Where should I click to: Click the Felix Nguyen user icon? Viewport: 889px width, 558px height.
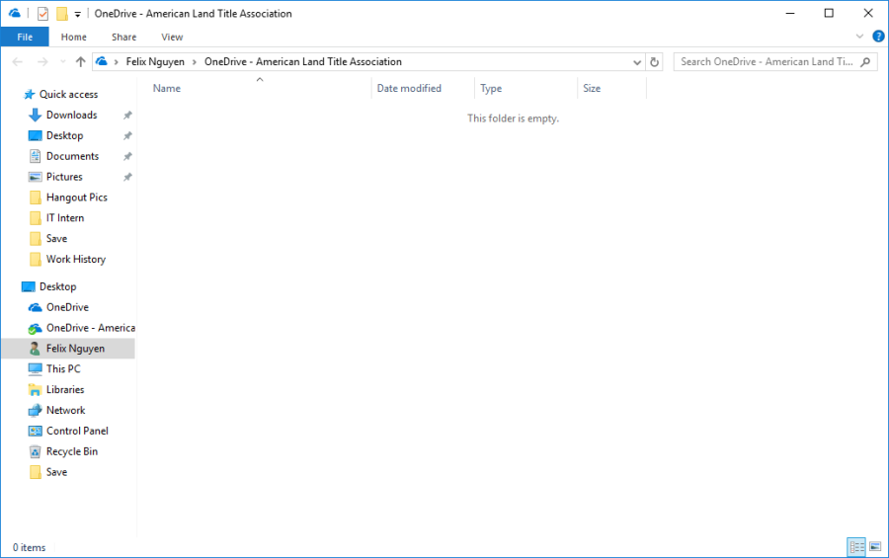(35, 349)
